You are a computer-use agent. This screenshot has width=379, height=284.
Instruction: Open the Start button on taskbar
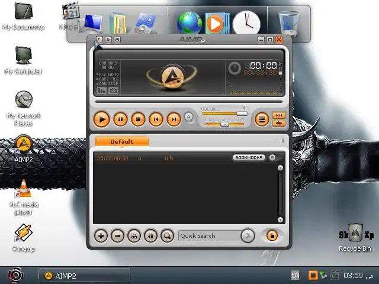coord(15,275)
